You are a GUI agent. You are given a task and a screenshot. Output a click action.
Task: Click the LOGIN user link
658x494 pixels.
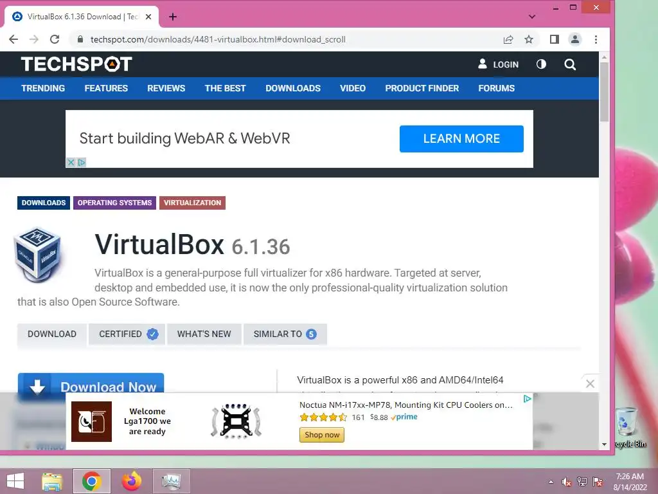click(x=498, y=64)
